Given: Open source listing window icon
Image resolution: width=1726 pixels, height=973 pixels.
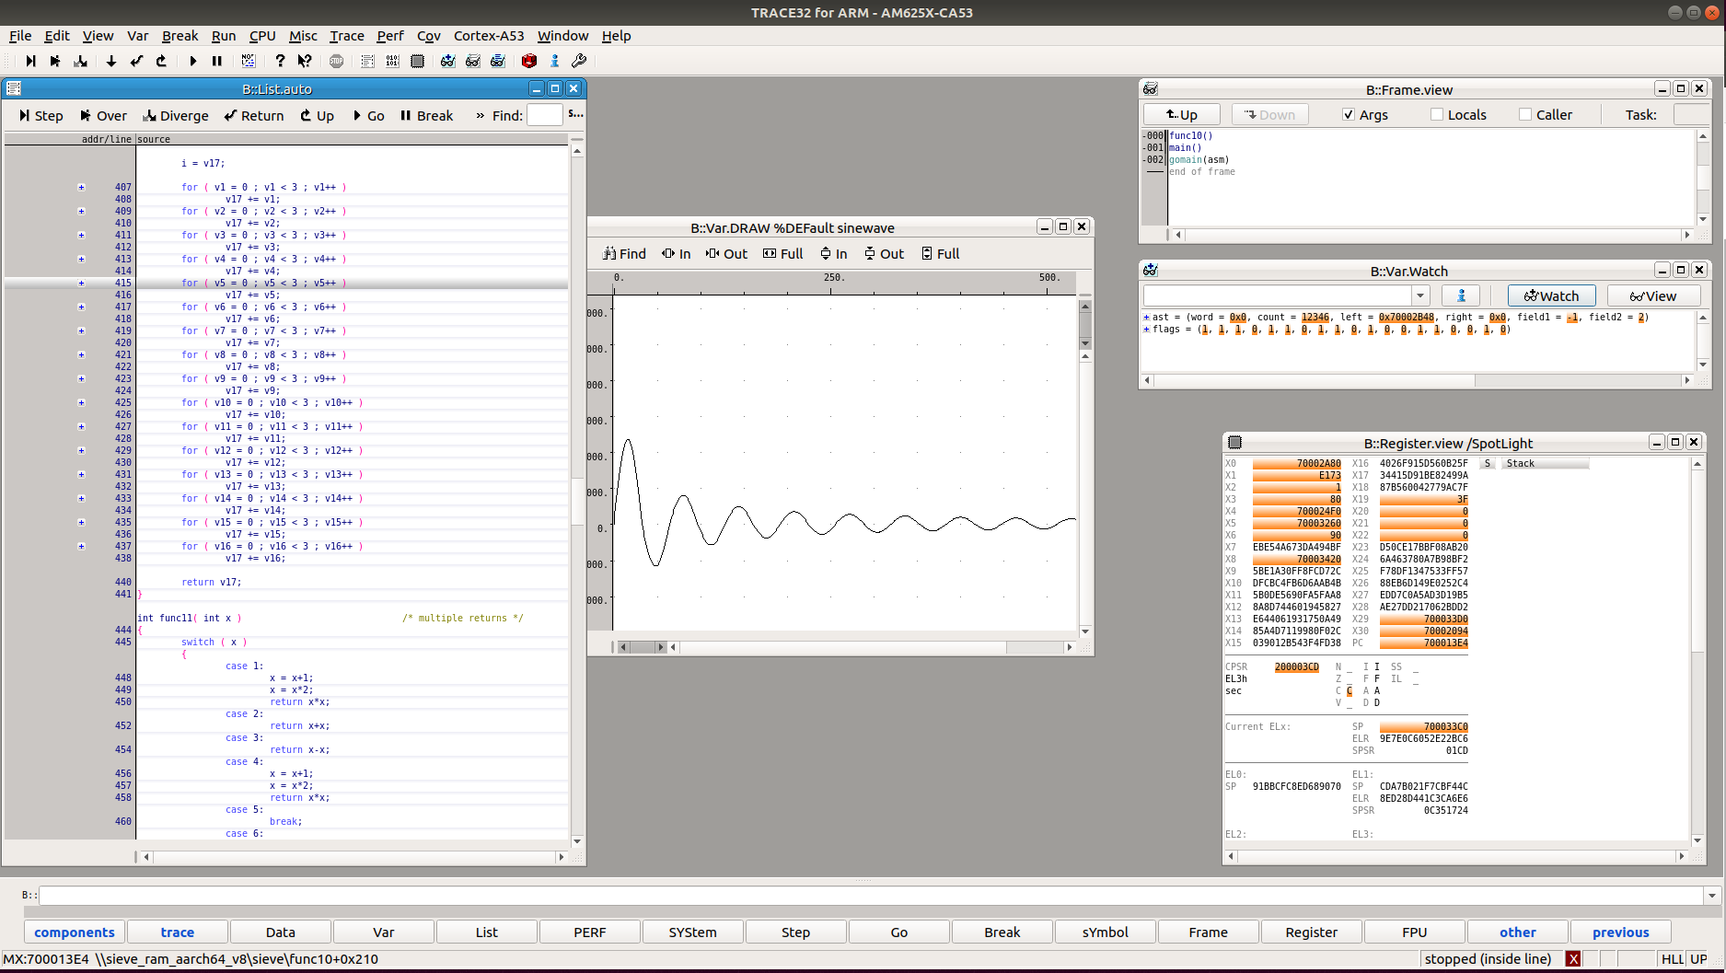Looking at the screenshot, I should [x=367, y=61].
